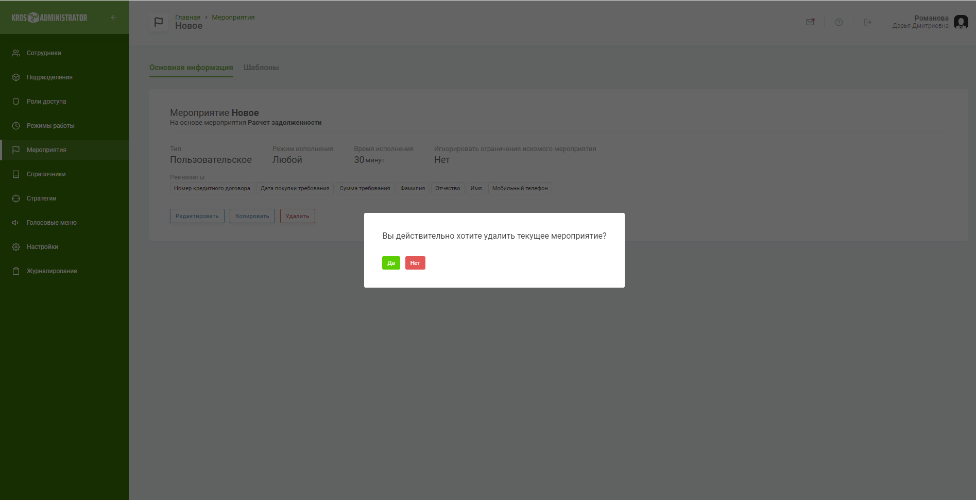Click the Сумма требования tag
The width and height of the screenshot is (976, 500).
365,189
